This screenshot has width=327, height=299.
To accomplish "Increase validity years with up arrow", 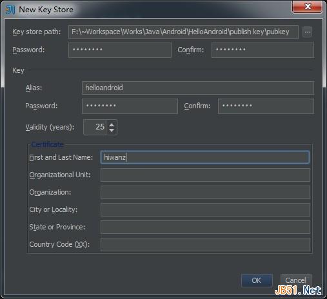I will pyautogui.click(x=112, y=124).
